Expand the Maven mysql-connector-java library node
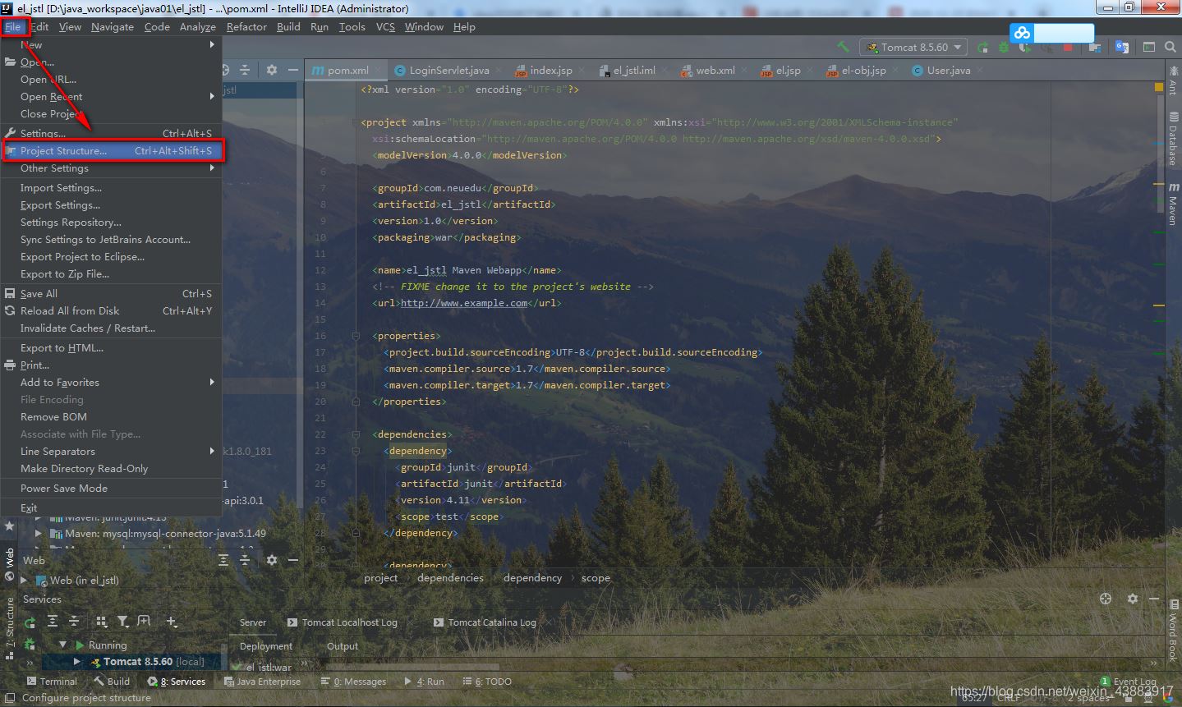Image resolution: width=1182 pixels, height=707 pixels. 38,533
